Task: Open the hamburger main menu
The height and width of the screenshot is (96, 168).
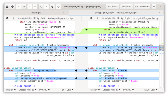Action: [154, 7]
